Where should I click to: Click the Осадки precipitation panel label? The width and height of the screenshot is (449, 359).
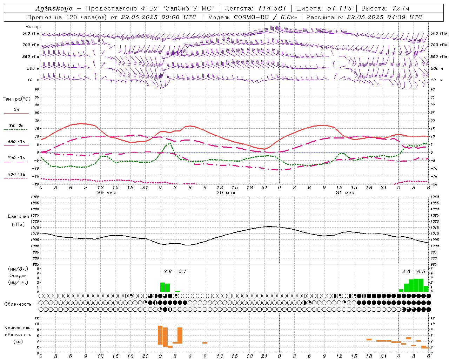(18, 276)
